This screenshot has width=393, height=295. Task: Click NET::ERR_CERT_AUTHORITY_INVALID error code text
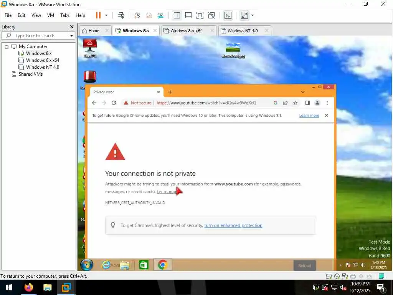(x=135, y=203)
